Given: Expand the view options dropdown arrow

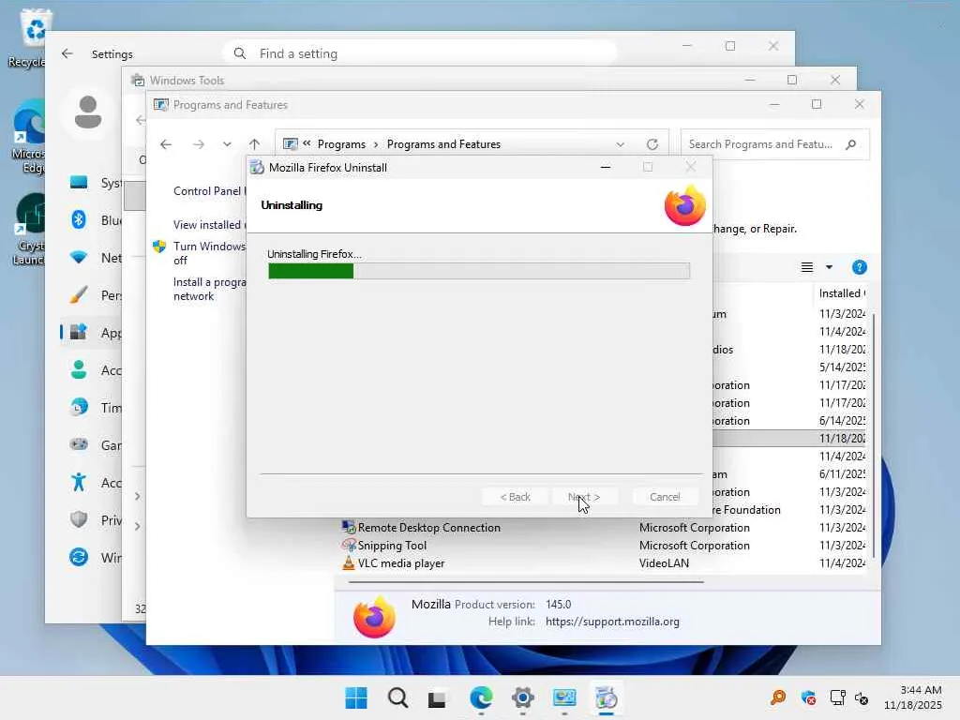Looking at the screenshot, I should (829, 267).
